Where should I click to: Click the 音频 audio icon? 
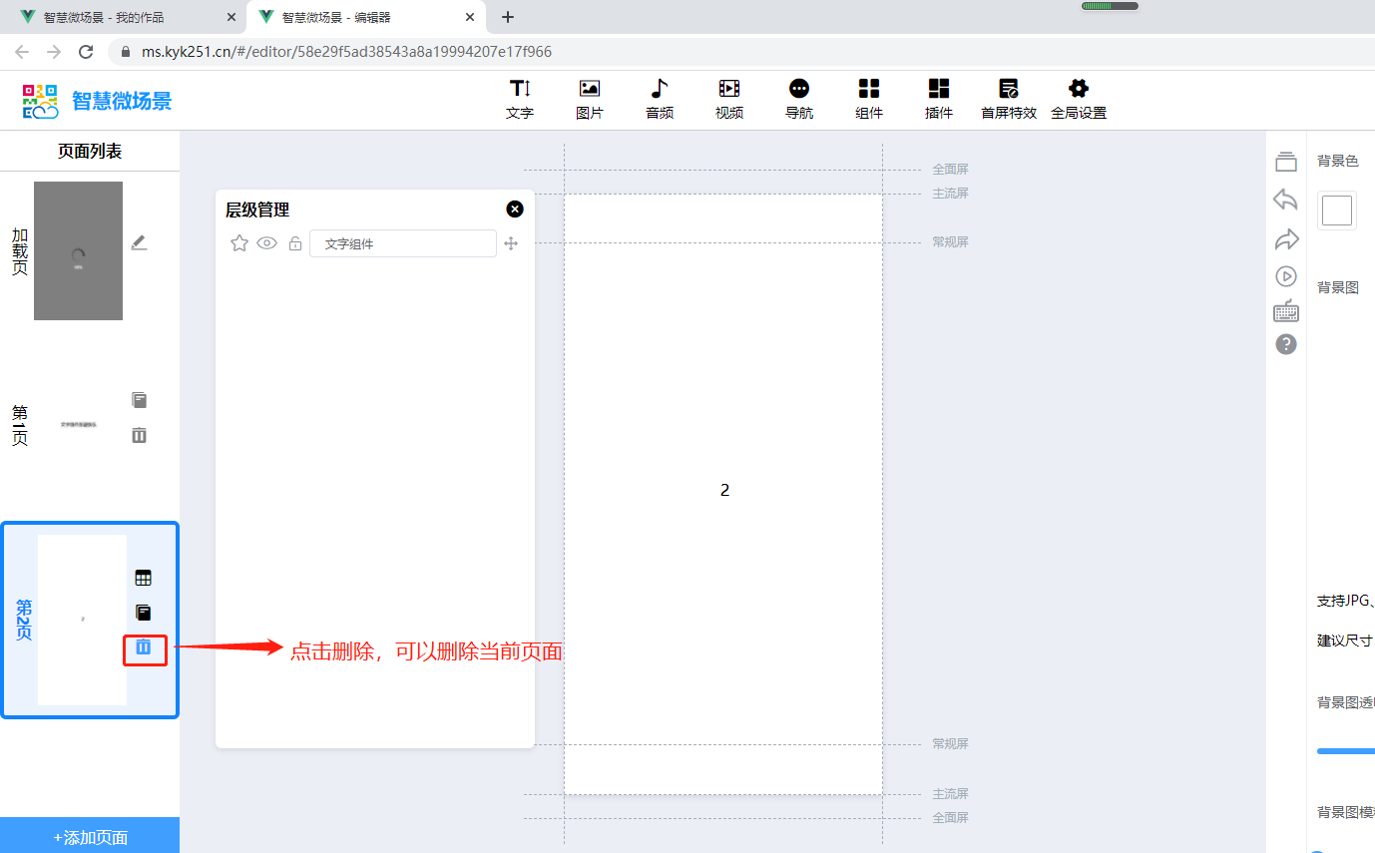click(660, 99)
